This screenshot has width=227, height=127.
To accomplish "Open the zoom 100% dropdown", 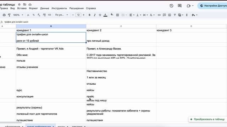I will pos(18,15).
